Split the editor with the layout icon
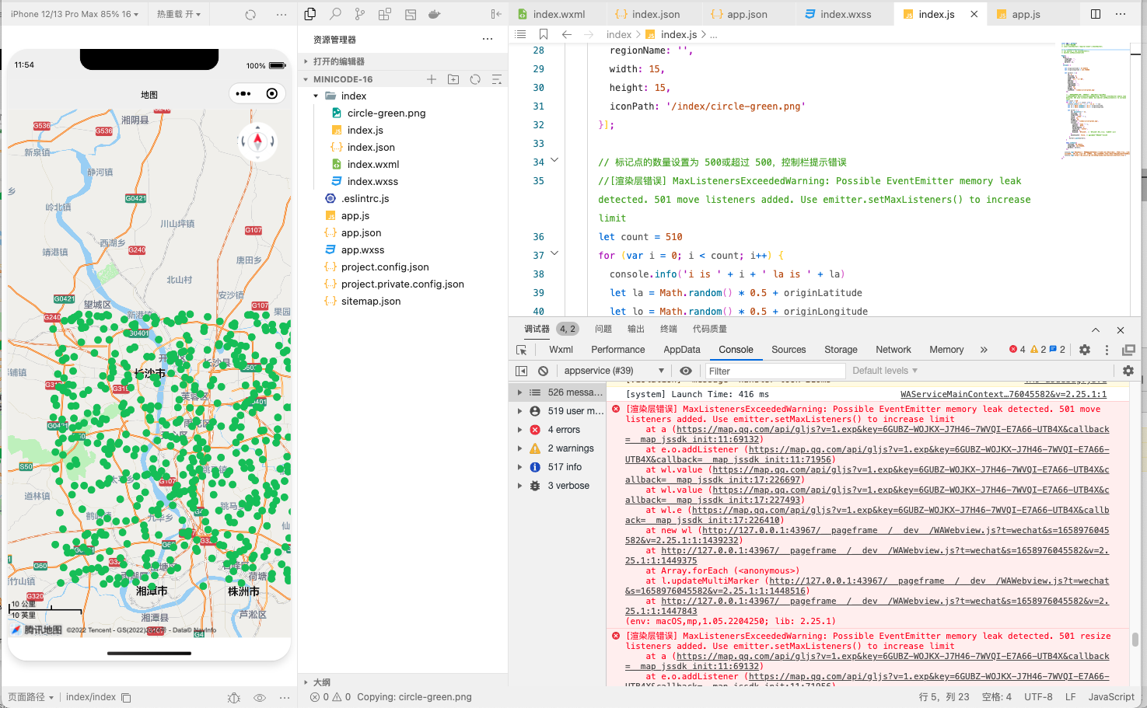The width and height of the screenshot is (1147, 708). coord(1096,14)
